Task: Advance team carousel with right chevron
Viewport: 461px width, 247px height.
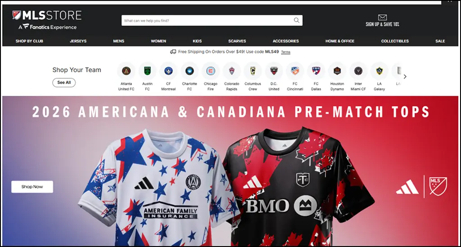Action: 405,76
